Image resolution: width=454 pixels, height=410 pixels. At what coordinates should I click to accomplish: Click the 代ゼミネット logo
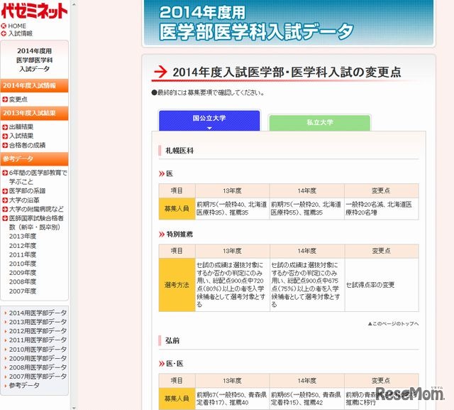click(x=35, y=11)
